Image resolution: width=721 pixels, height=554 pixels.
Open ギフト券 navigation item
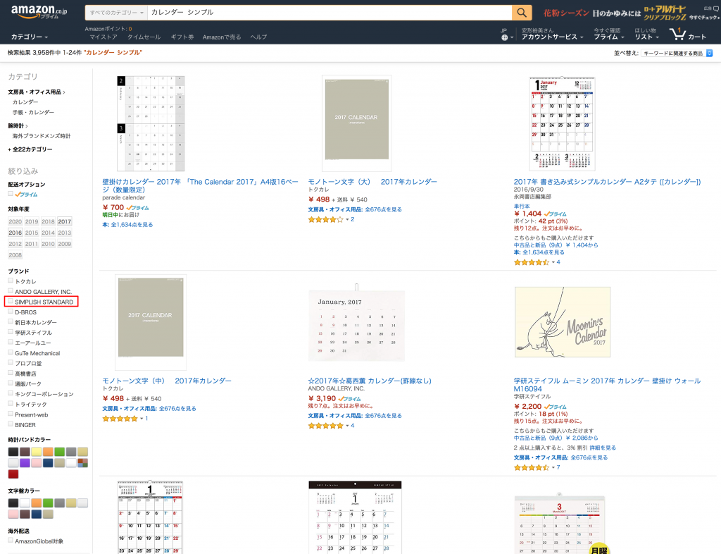click(182, 37)
